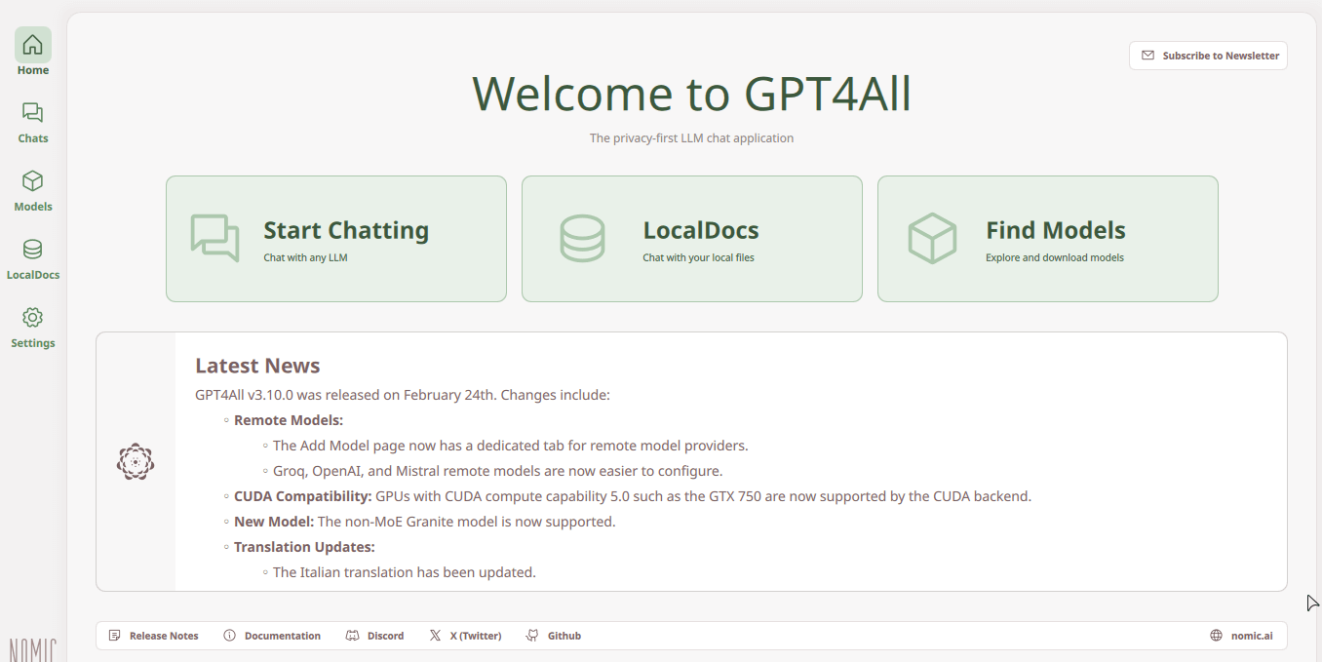Click the LocalDocs card title

(701, 230)
